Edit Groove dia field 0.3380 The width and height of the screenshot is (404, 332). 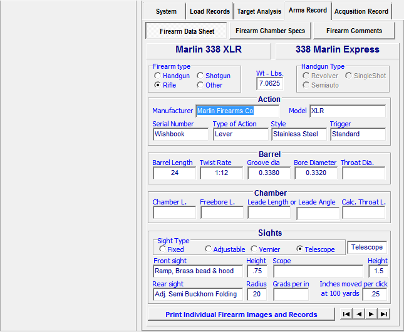(269, 173)
